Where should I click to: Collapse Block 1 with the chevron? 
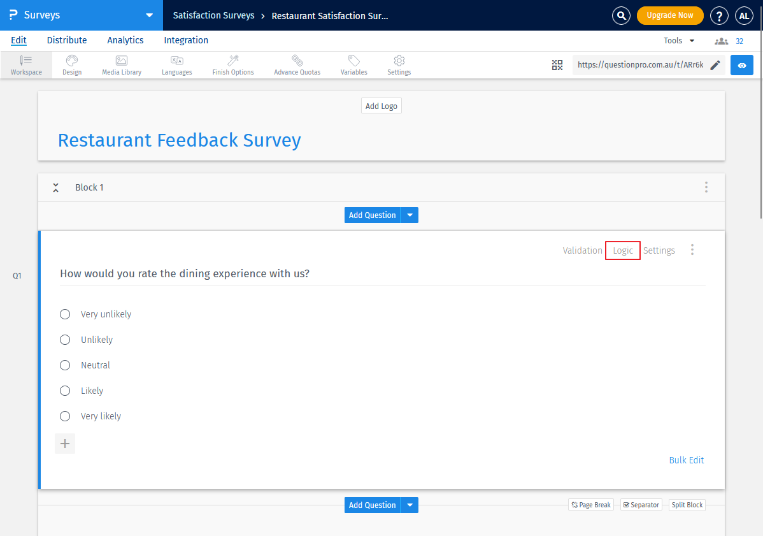pyautogui.click(x=55, y=187)
